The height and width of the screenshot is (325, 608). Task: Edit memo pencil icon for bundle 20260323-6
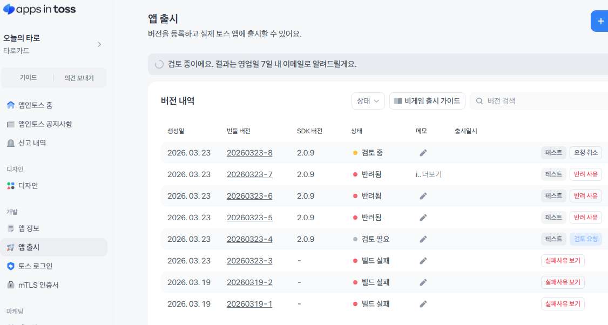pyautogui.click(x=423, y=196)
